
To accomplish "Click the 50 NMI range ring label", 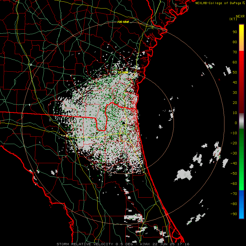I will pyautogui.click(x=123, y=72).
